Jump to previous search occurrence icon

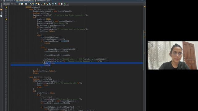(x=33, y=4)
